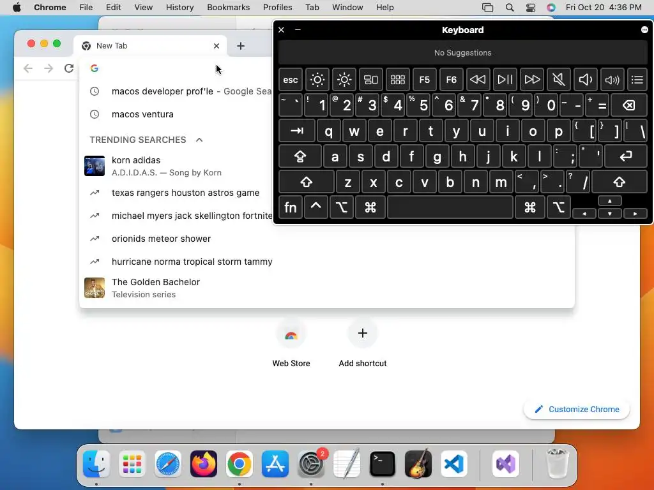Go back using Chrome's back arrow

tap(28, 68)
